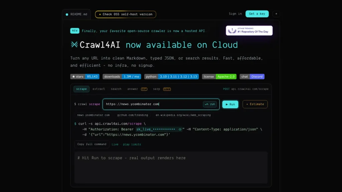342x192 pixels.
Task: Open the downloads 1.3M / mo badge
Action: point(122,77)
